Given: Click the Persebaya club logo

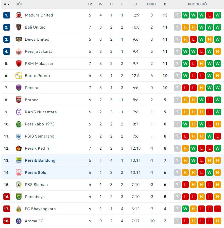Looking at the screenshot, I should (x=19, y=197).
